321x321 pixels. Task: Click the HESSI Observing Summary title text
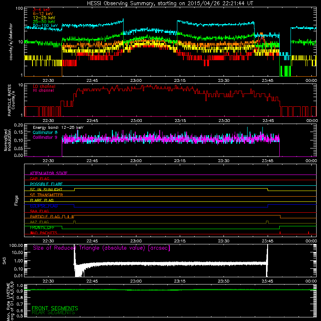coord(170,4)
